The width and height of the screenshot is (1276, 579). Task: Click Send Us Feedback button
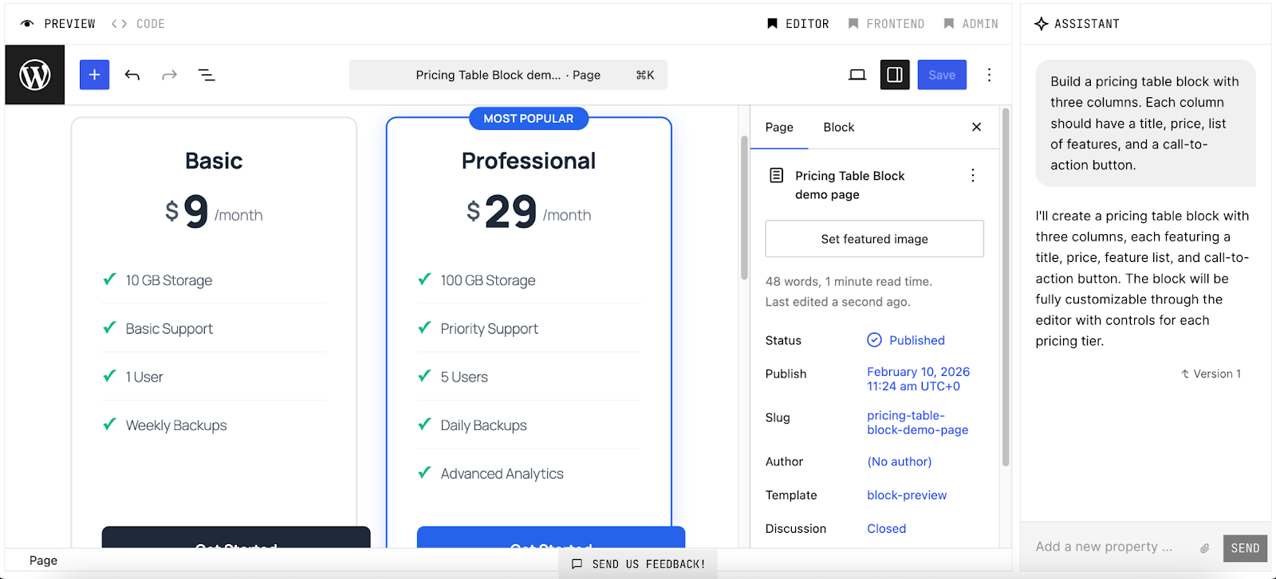click(x=638, y=564)
